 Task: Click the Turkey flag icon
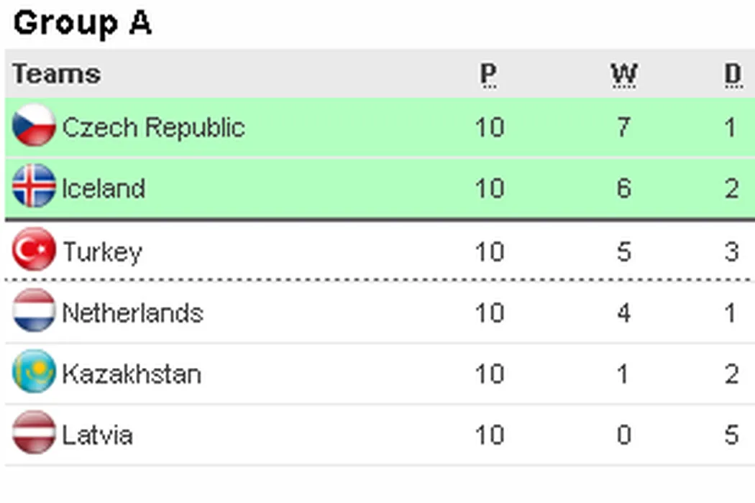(x=34, y=249)
